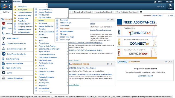Click Customize this pagelet link
175x98 pixels.
pyautogui.click(x=145, y=76)
